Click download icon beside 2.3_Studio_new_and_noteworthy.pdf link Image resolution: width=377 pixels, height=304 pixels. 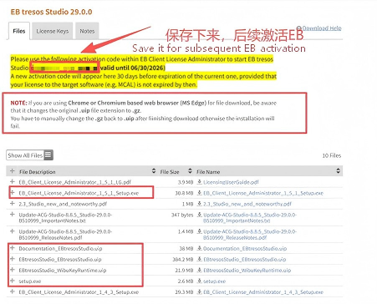(x=199, y=204)
